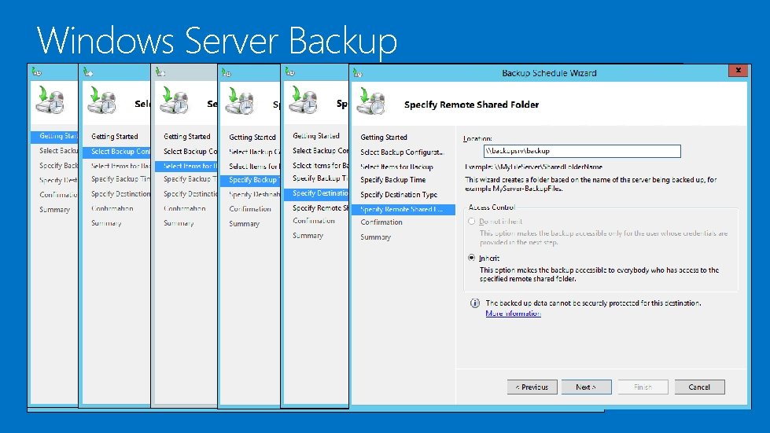770x433 pixels.
Task: Select highlighted Specify Remote Shared Folder step
Action: [403, 209]
